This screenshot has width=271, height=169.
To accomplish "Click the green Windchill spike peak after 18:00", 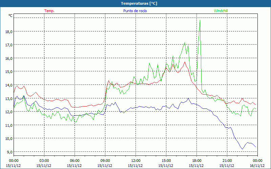I will pos(200,20).
